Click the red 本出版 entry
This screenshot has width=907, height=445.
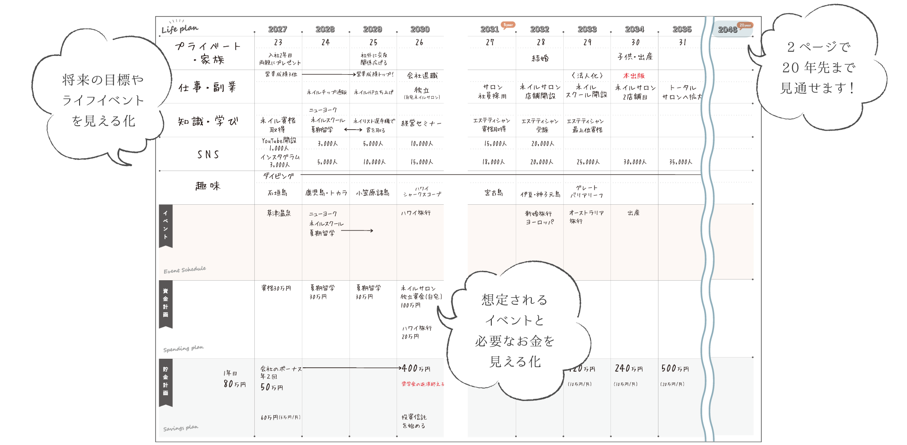(x=634, y=76)
